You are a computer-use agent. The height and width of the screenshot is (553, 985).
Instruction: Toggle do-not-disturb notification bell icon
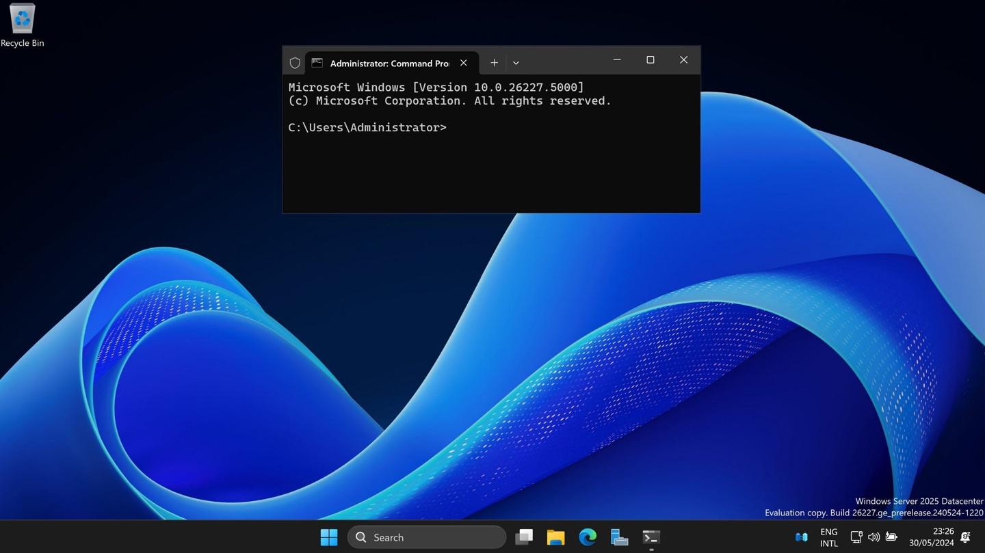pyautogui.click(x=965, y=537)
